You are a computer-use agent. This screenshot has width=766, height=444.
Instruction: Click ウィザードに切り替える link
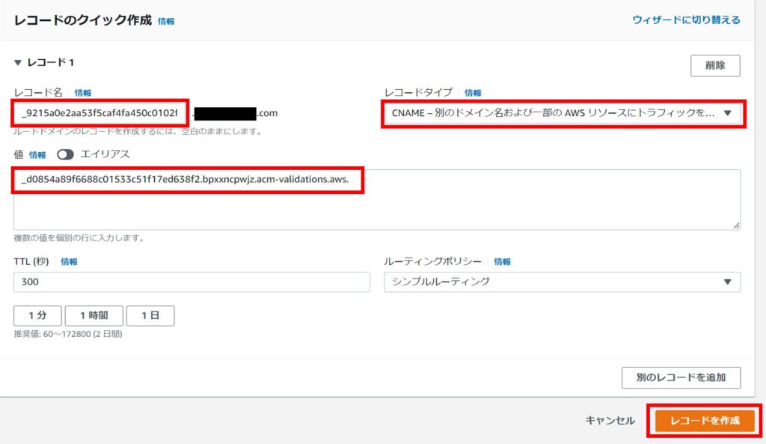tap(686, 19)
